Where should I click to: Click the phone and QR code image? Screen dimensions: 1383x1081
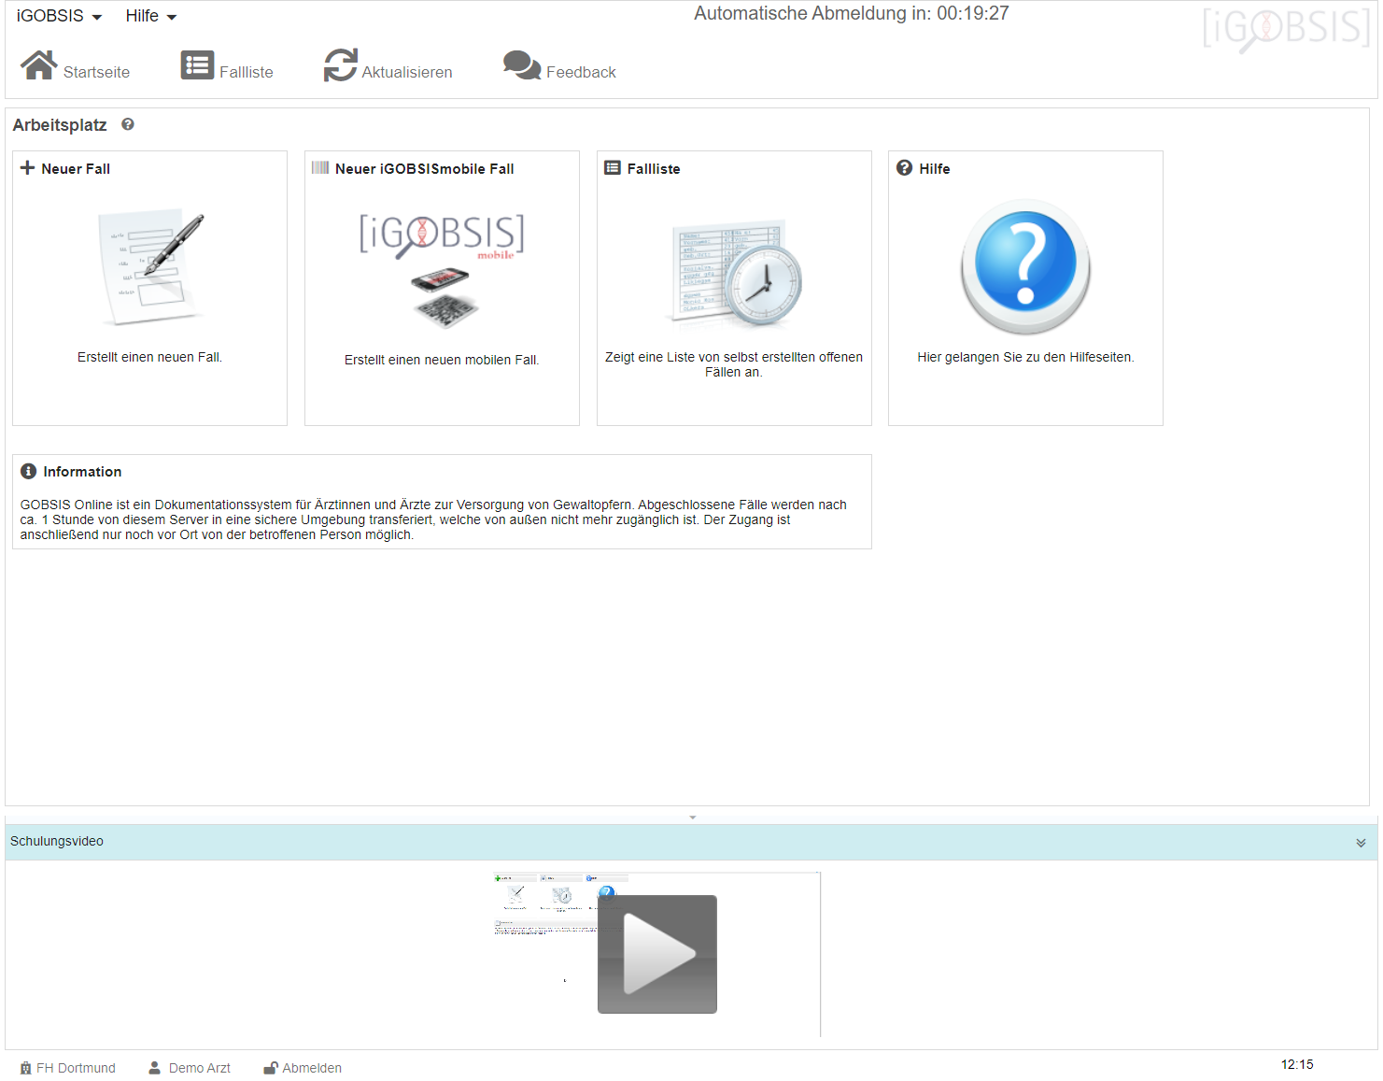(445, 298)
